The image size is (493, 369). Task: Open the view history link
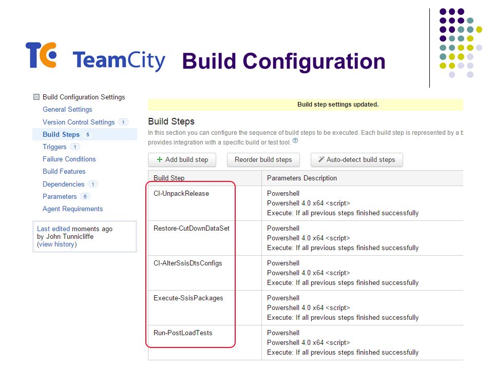tap(57, 244)
